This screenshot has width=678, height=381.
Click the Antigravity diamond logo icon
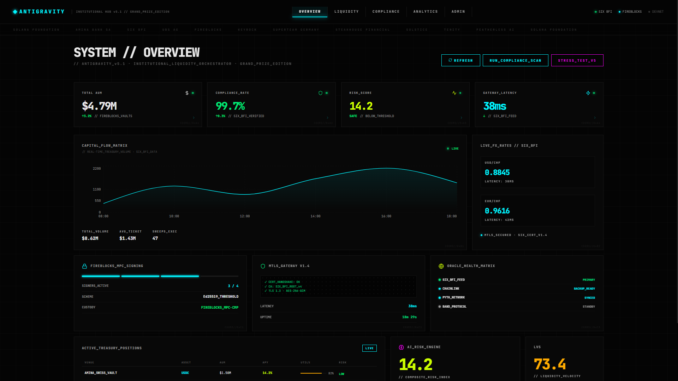15,12
